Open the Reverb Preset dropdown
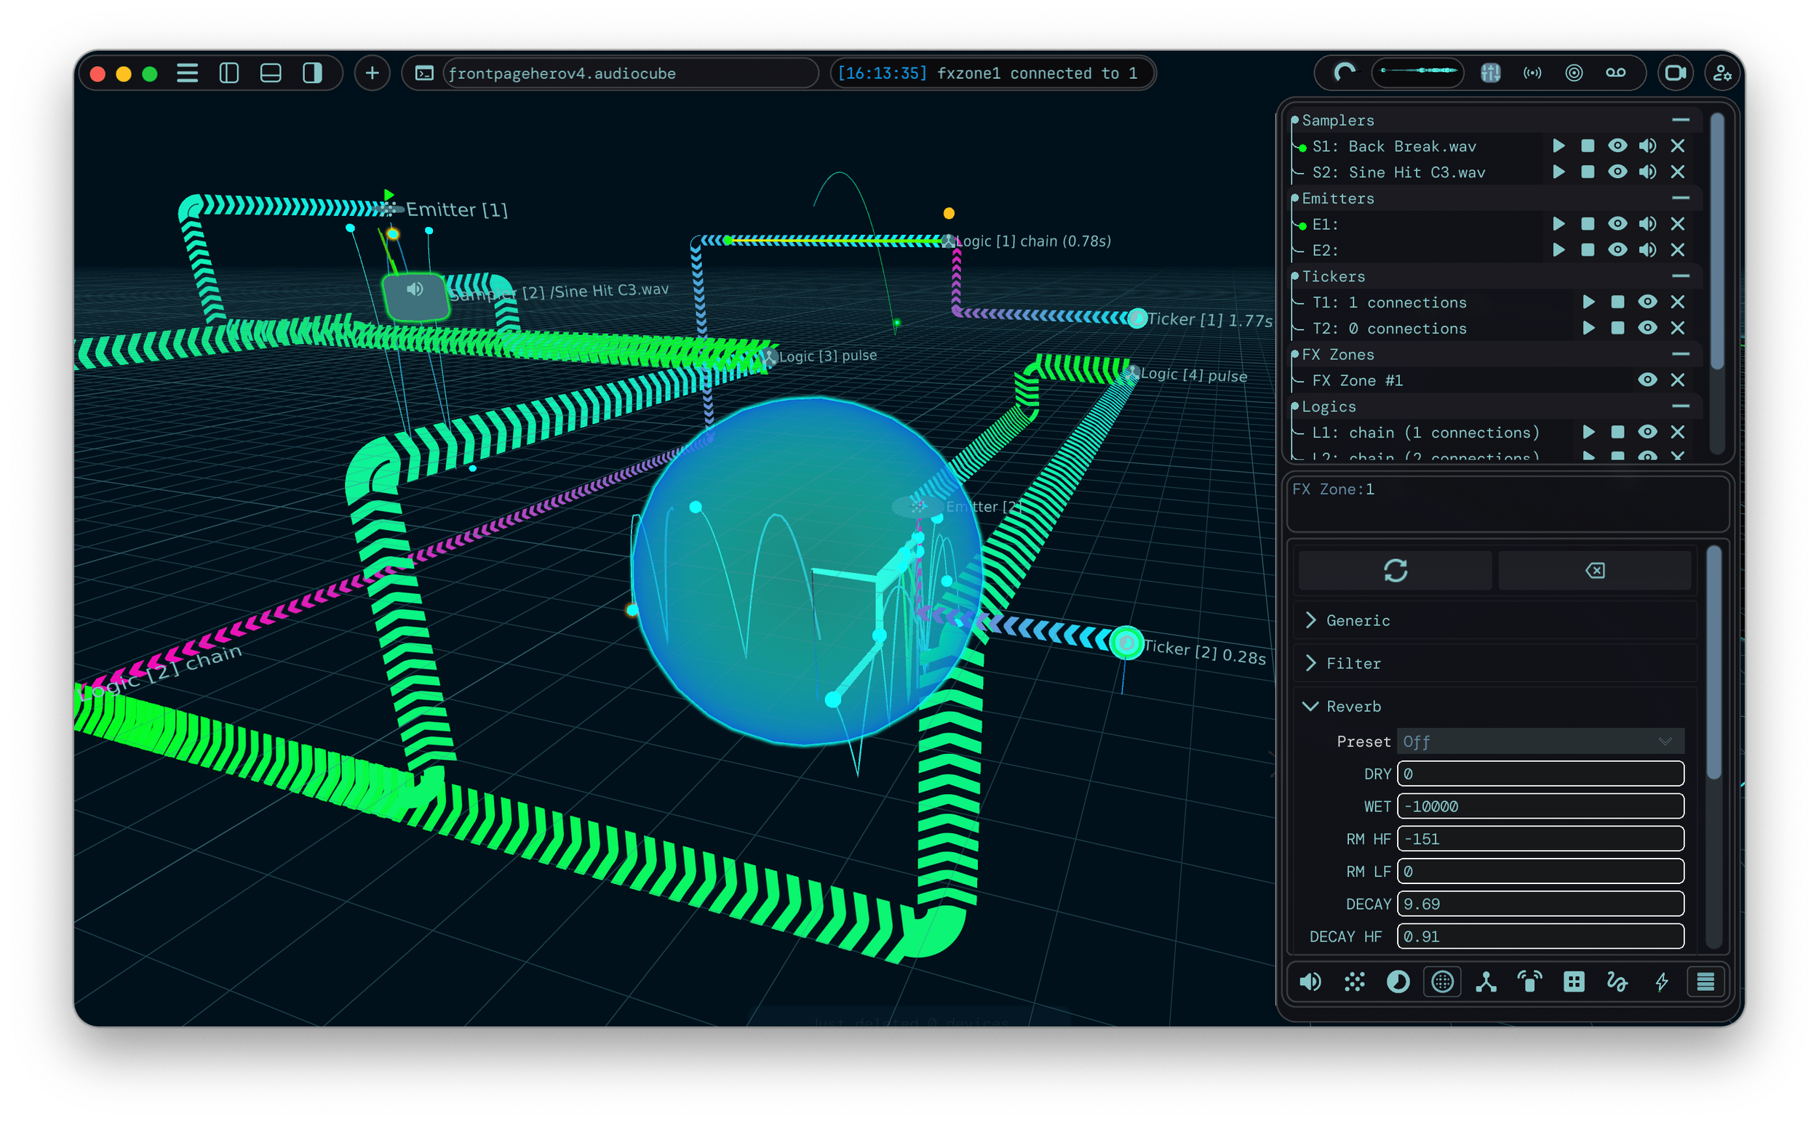The height and width of the screenshot is (1124, 1819). coord(1540,741)
